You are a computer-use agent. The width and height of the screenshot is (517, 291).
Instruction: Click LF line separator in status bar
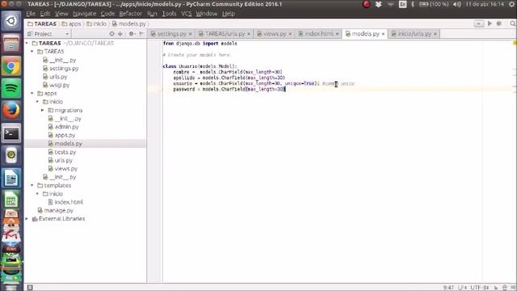pos(462,288)
